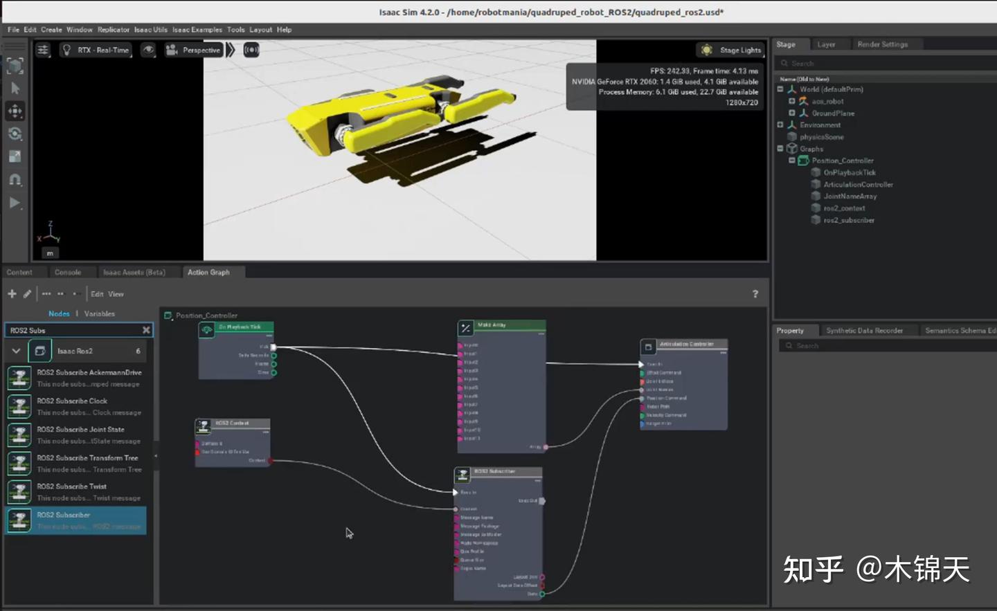Switch to the Variables view in the graph panel
The image size is (997, 611).
(x=99, y=313)
